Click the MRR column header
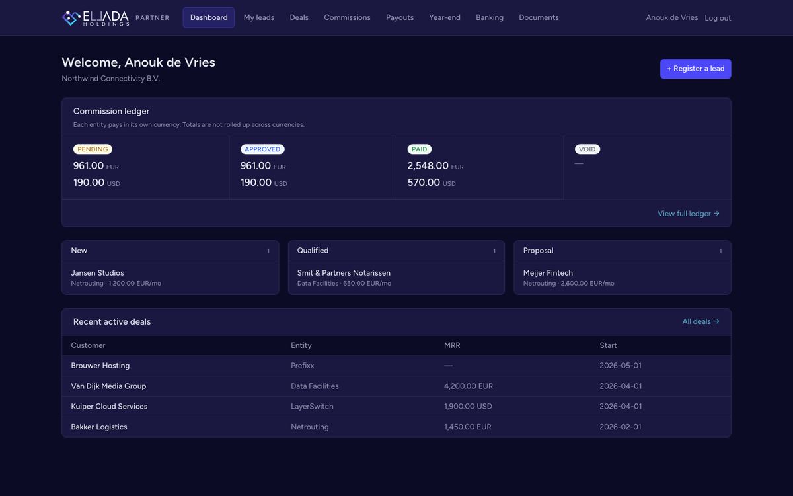Screen dimensions: 793x496 [x=452, y=345]
